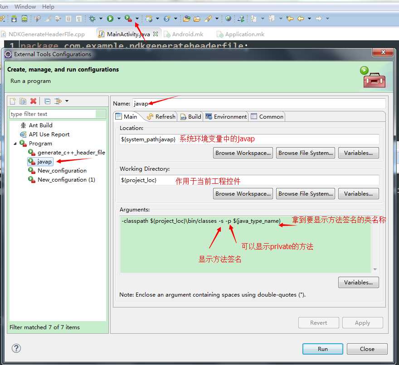Switch to the Refresh tab
The width and height of the screenshot is (399, 365).
[161, 117]
